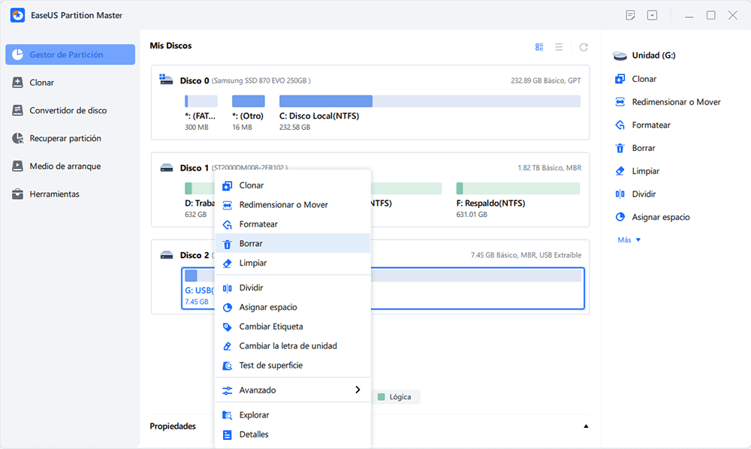751x449 pixels.
Task: Select the C: Disco Local partition bar
Action: click(430, 101)
